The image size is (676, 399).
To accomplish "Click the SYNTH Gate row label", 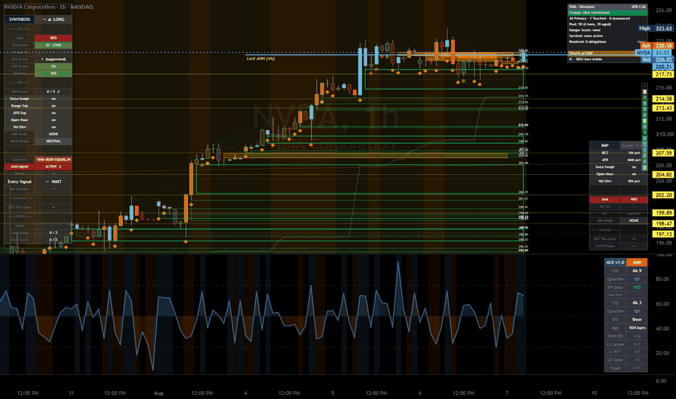I will click(x=605, y=246).
